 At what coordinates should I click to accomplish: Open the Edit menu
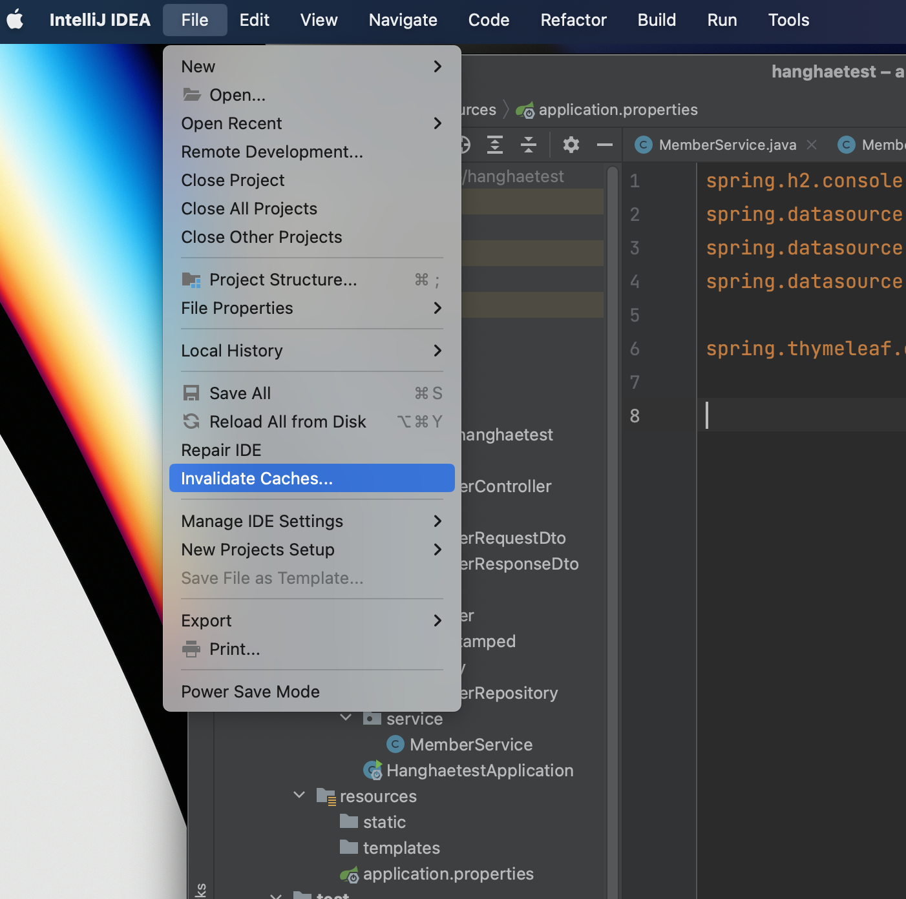[x=254, y=20]
